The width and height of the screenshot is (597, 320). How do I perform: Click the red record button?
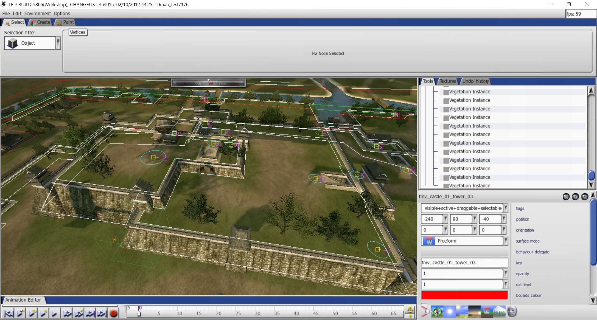click(x=114, y=313)
